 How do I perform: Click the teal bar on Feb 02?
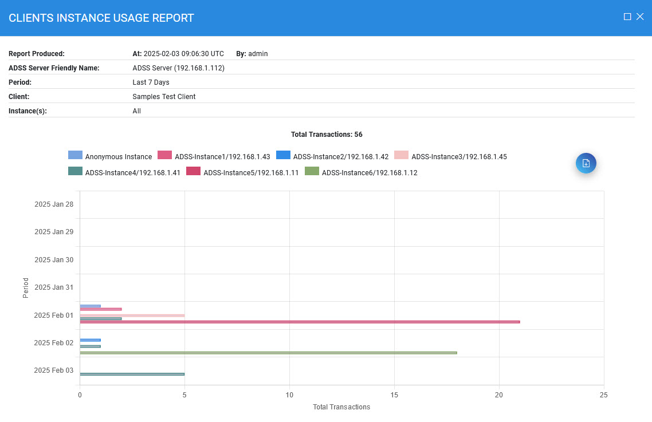coord(90,346)
